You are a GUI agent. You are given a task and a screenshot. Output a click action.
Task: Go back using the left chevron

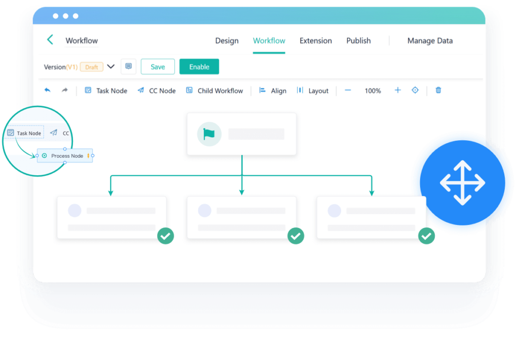pos(50,40)
